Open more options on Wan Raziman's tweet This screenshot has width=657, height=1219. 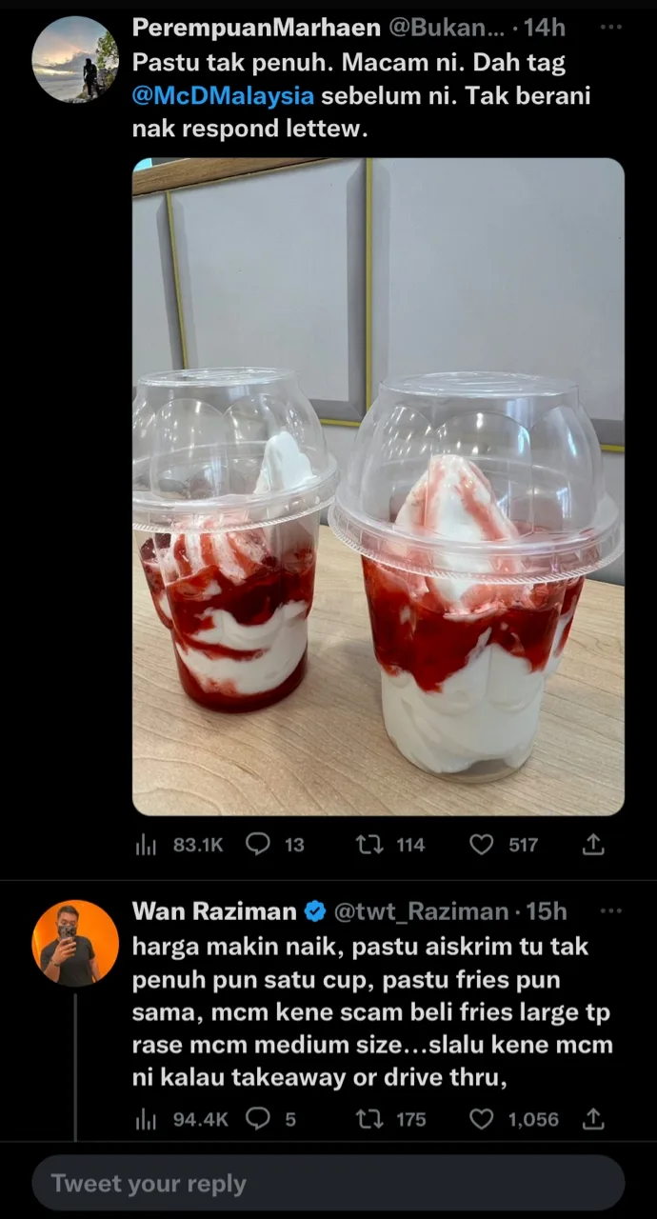tap(611, 910)
